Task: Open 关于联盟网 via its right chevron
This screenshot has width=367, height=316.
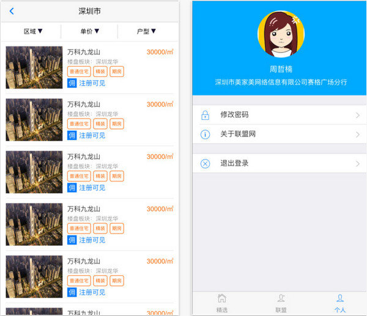Action: pyautogui.click(x=357, y=134)
